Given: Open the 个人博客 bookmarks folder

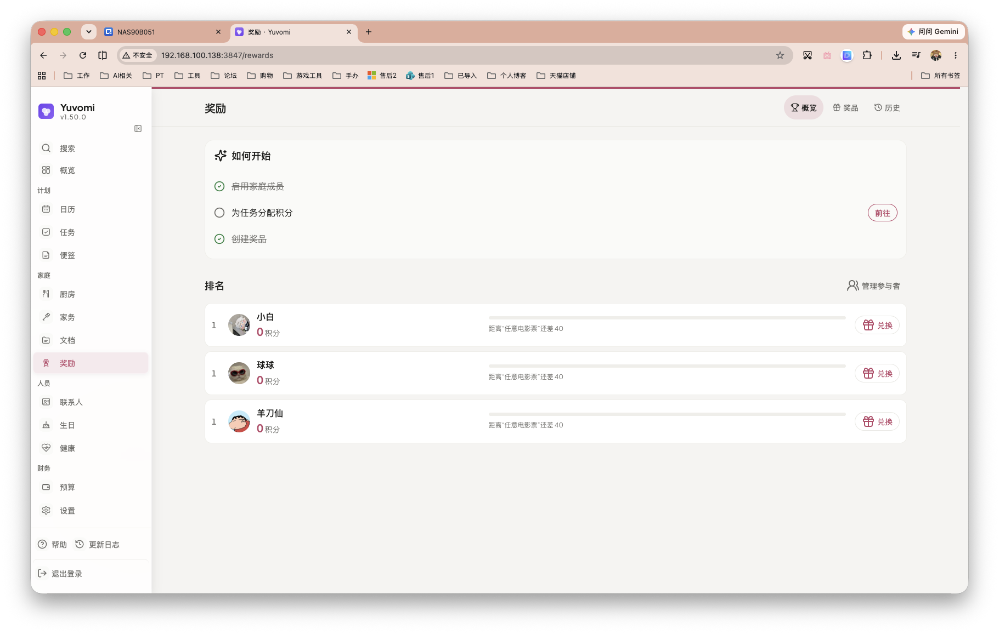Looking at the screenshot, I should coord(507,76).
